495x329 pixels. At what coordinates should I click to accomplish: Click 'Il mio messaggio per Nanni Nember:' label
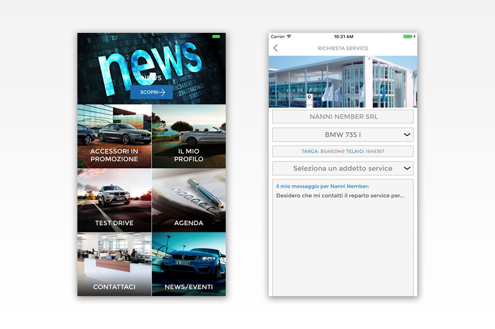322,186
